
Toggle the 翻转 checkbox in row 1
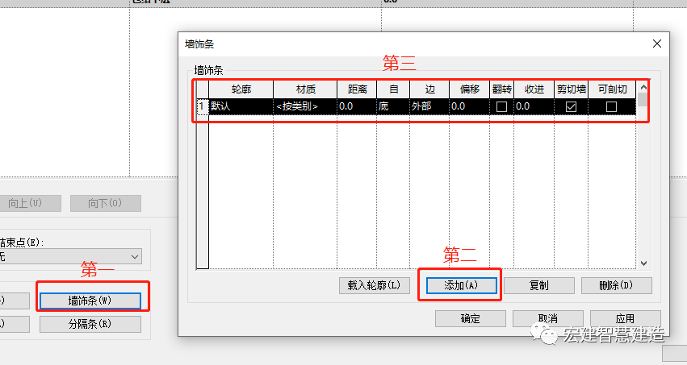pyautogui.click(x=501, y=106)
